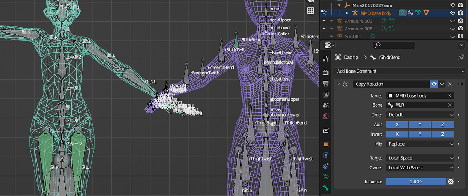Open the Target Local Space dropdown
This screenshot has width=468, height=196.
420,158
